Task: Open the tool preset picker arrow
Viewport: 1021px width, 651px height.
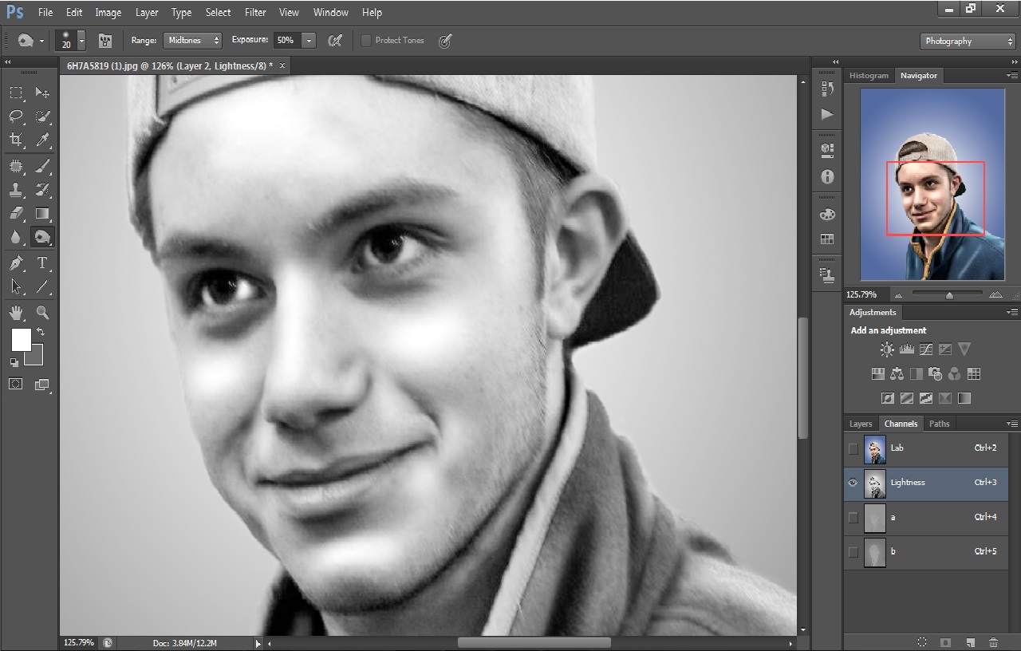Action: point(41,40)
